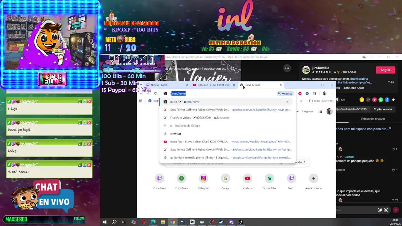The image size is (402, 226).
Task: Switch to the Niniwi - Twitch tab
Action: (167, 85)
